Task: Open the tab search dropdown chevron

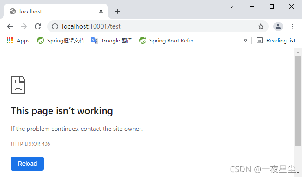Action: [x=232, y=6]
